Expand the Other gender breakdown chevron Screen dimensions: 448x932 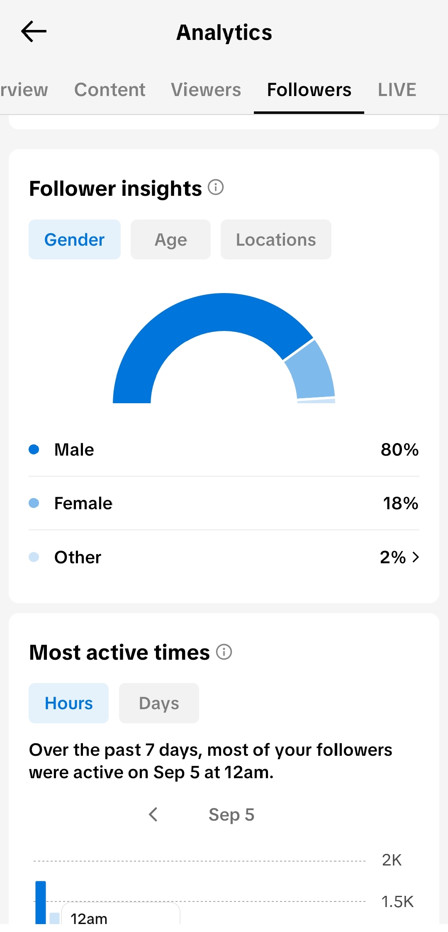(416, 557)
